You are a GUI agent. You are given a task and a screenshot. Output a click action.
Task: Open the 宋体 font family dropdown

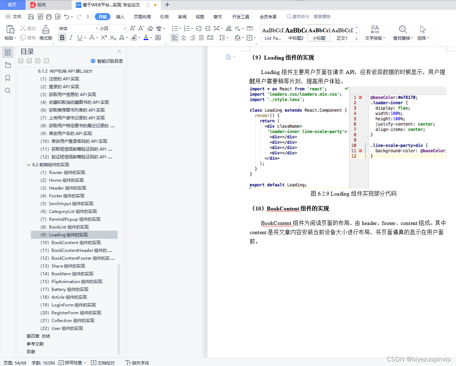pyautogui.click(x=97, y=28)
